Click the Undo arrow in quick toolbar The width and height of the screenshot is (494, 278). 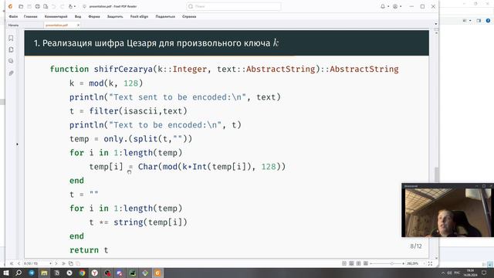point(53,6)
